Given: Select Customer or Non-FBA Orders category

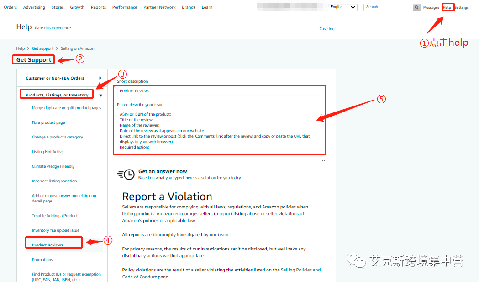Looking at the screenshot, I should 55,78.
